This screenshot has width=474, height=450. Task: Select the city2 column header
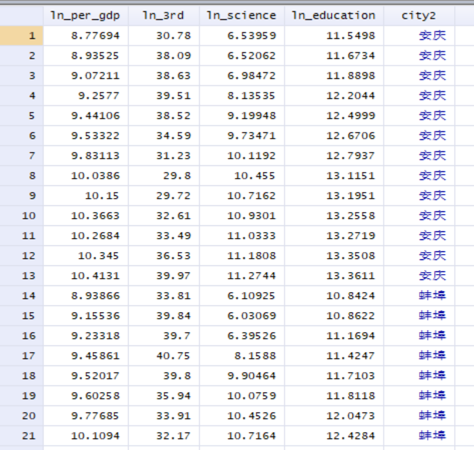419,16
